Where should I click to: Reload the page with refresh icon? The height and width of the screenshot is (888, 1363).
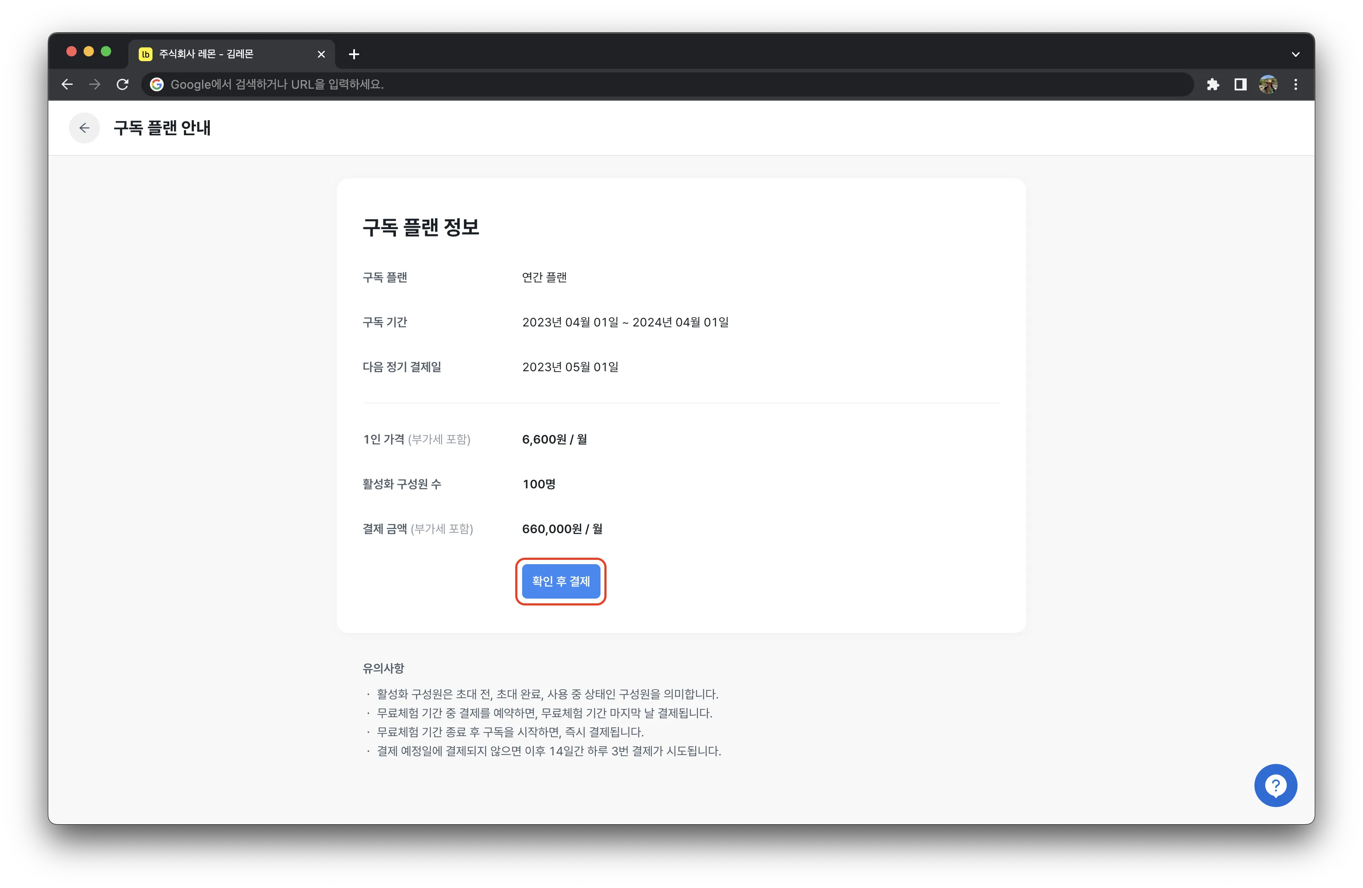coord(122,85)
